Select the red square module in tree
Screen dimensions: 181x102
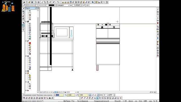[x=30, y=43]
